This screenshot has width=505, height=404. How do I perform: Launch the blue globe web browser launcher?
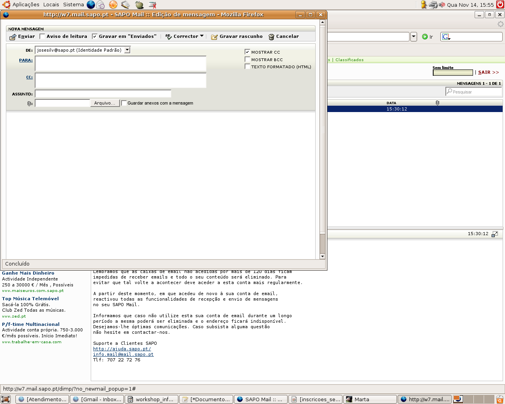91,5
